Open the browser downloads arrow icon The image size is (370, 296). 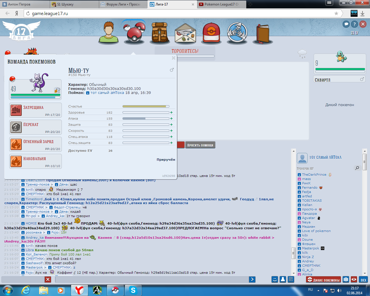coord(363,13)
